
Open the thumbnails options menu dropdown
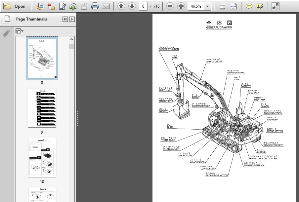point(20,31)
